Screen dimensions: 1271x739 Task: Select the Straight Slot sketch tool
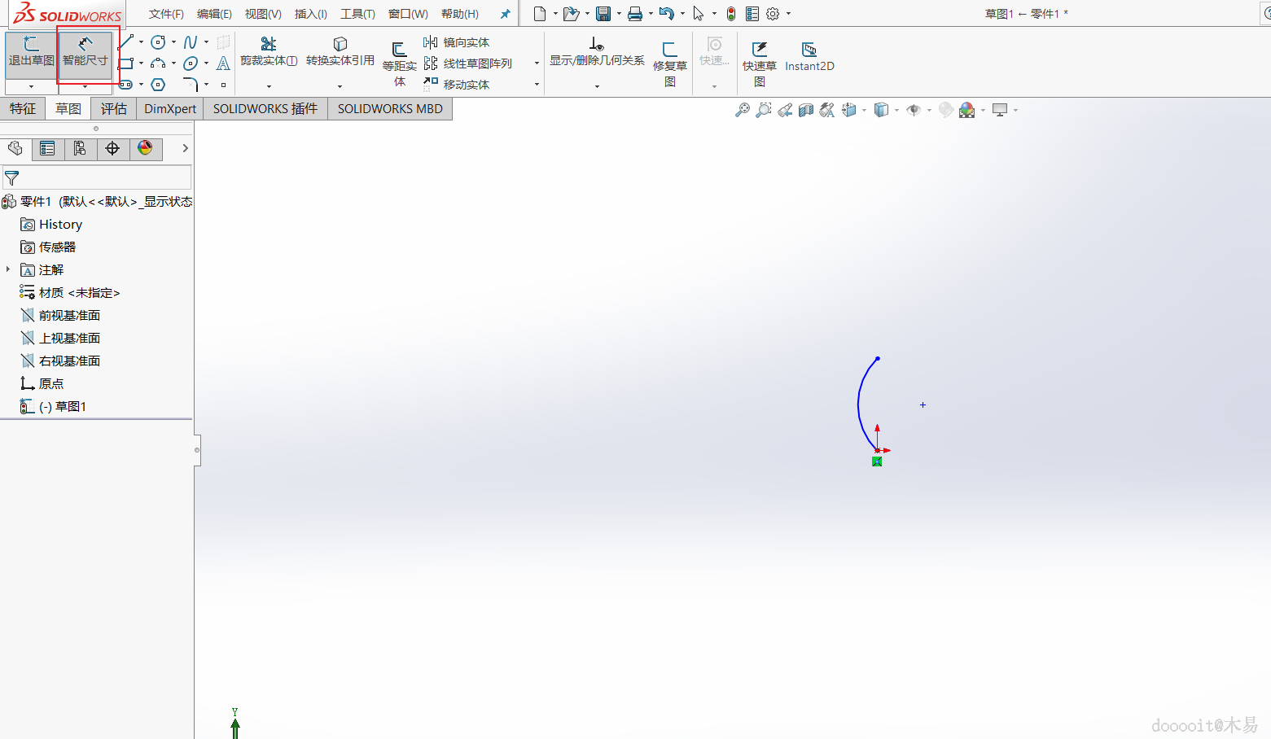point(125,85)
